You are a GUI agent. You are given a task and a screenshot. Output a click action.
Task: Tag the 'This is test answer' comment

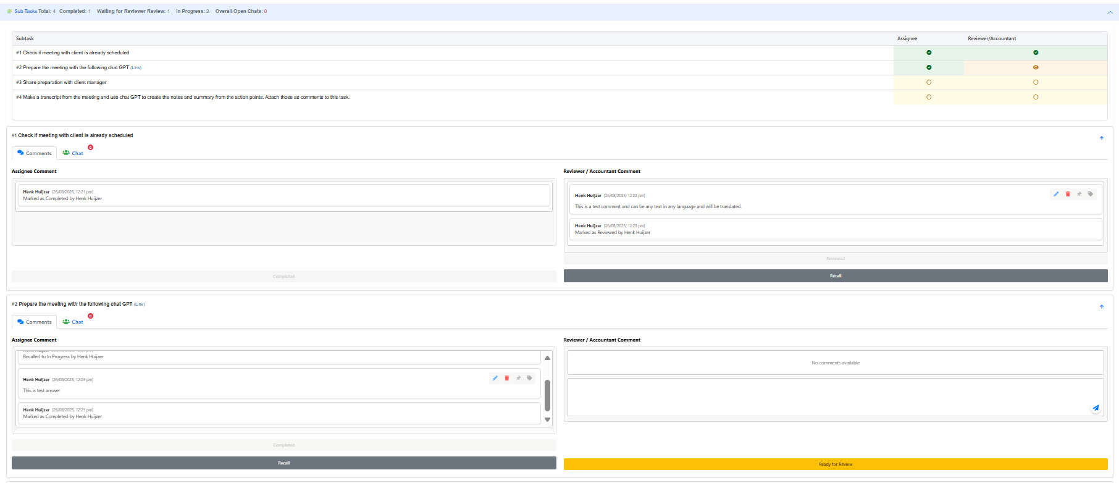(529, 378)
